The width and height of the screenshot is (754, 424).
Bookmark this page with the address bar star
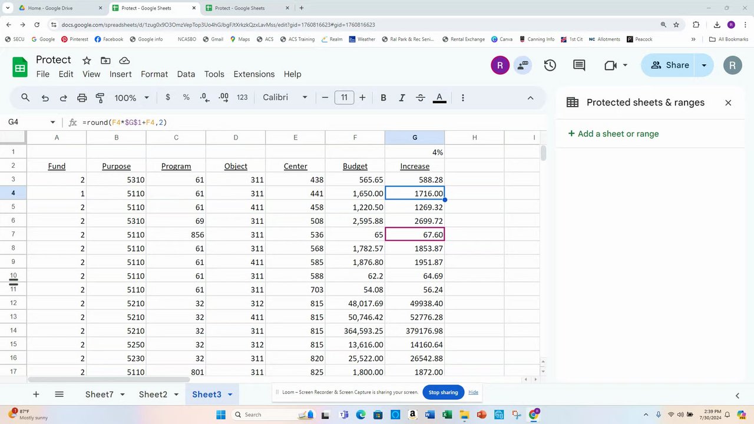(x=676, y=25)
